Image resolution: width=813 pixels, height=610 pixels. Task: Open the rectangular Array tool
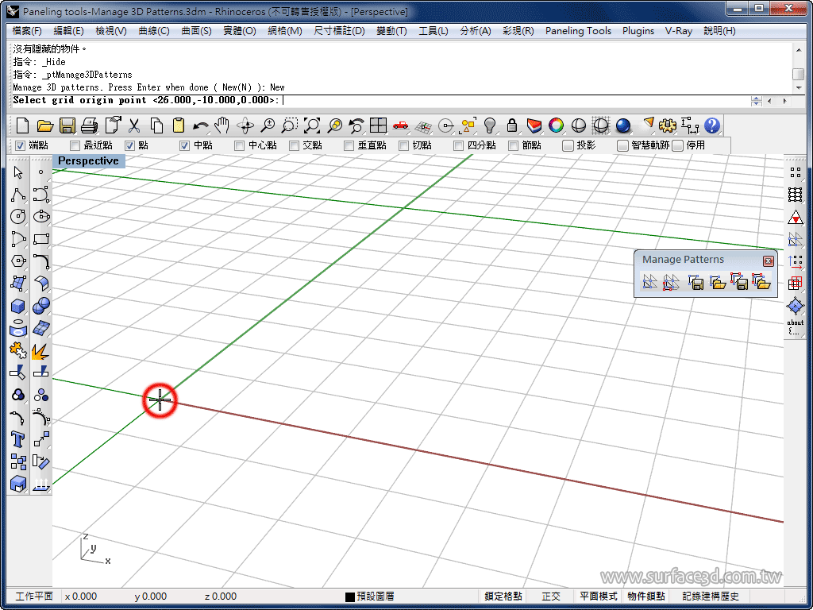point(18,461)
